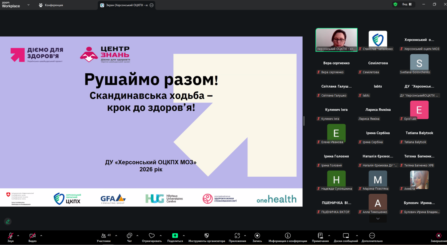Screen dimensions: 447x245
Task: Open the Чат panel icon
Action: point(129,236)
